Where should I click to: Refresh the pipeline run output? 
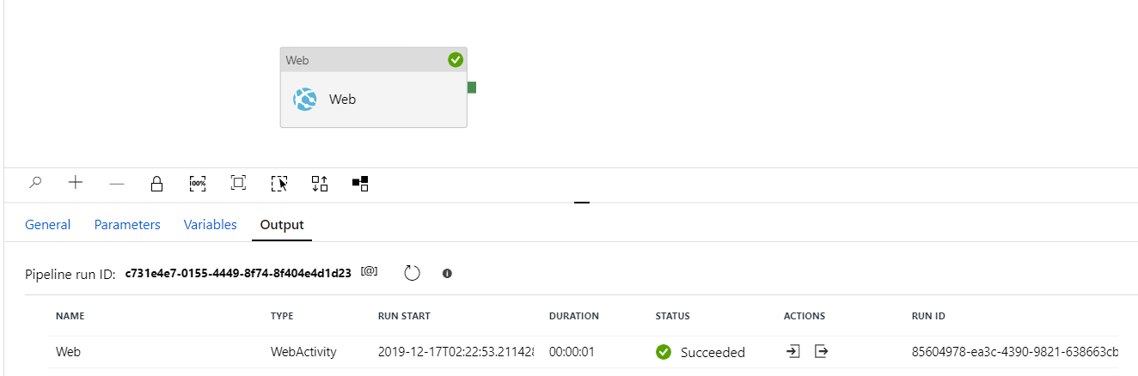pos(412,273)
